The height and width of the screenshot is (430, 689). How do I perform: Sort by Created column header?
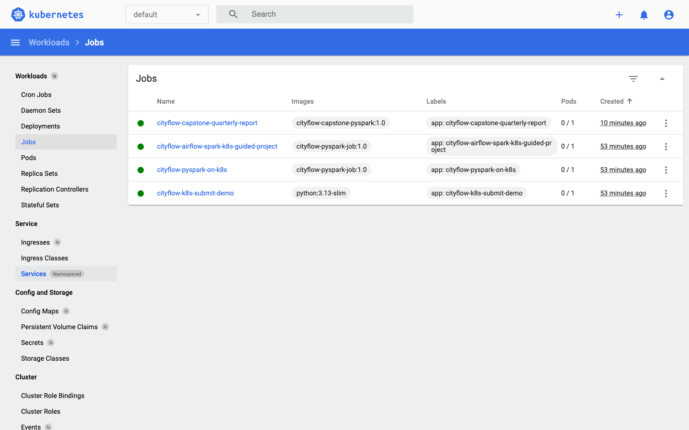coord(612,101)
